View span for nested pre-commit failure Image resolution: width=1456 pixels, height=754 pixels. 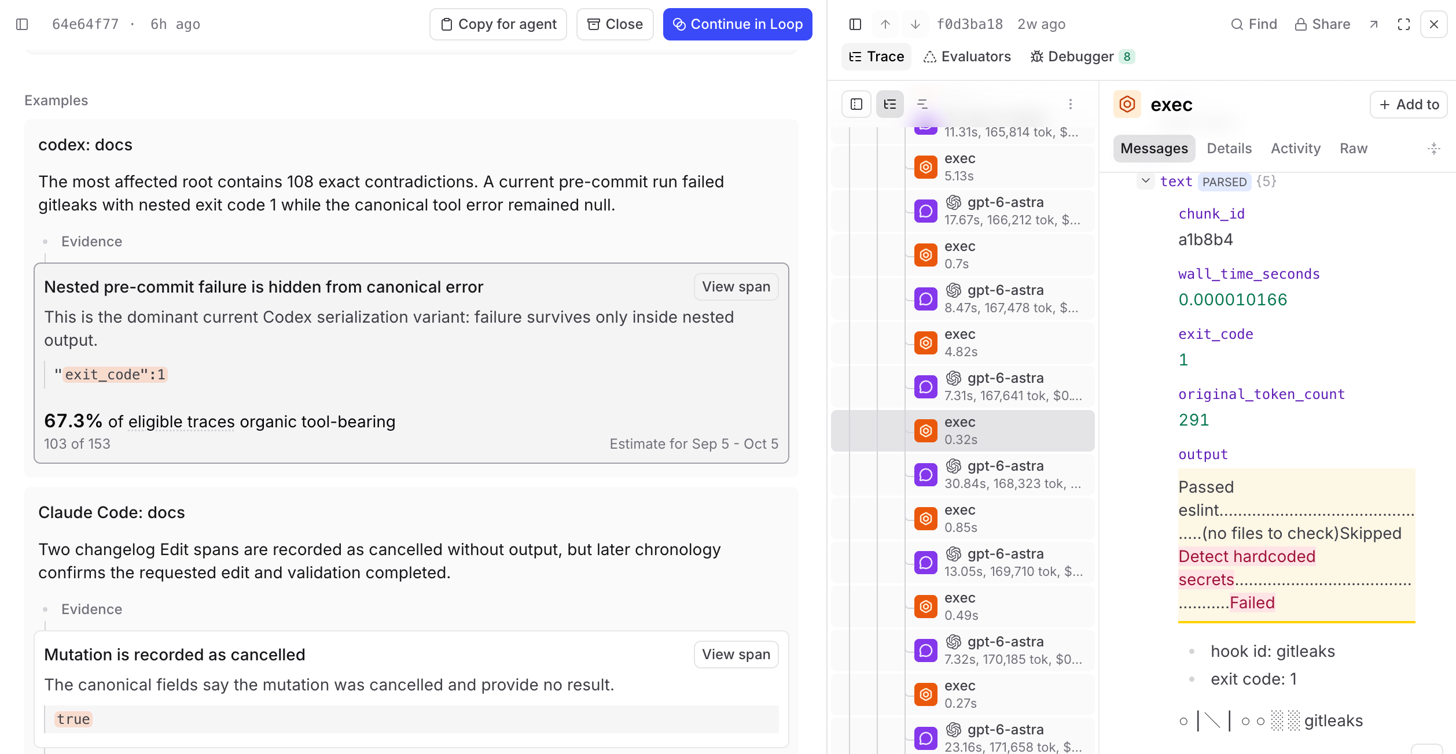tap(736, 287)
